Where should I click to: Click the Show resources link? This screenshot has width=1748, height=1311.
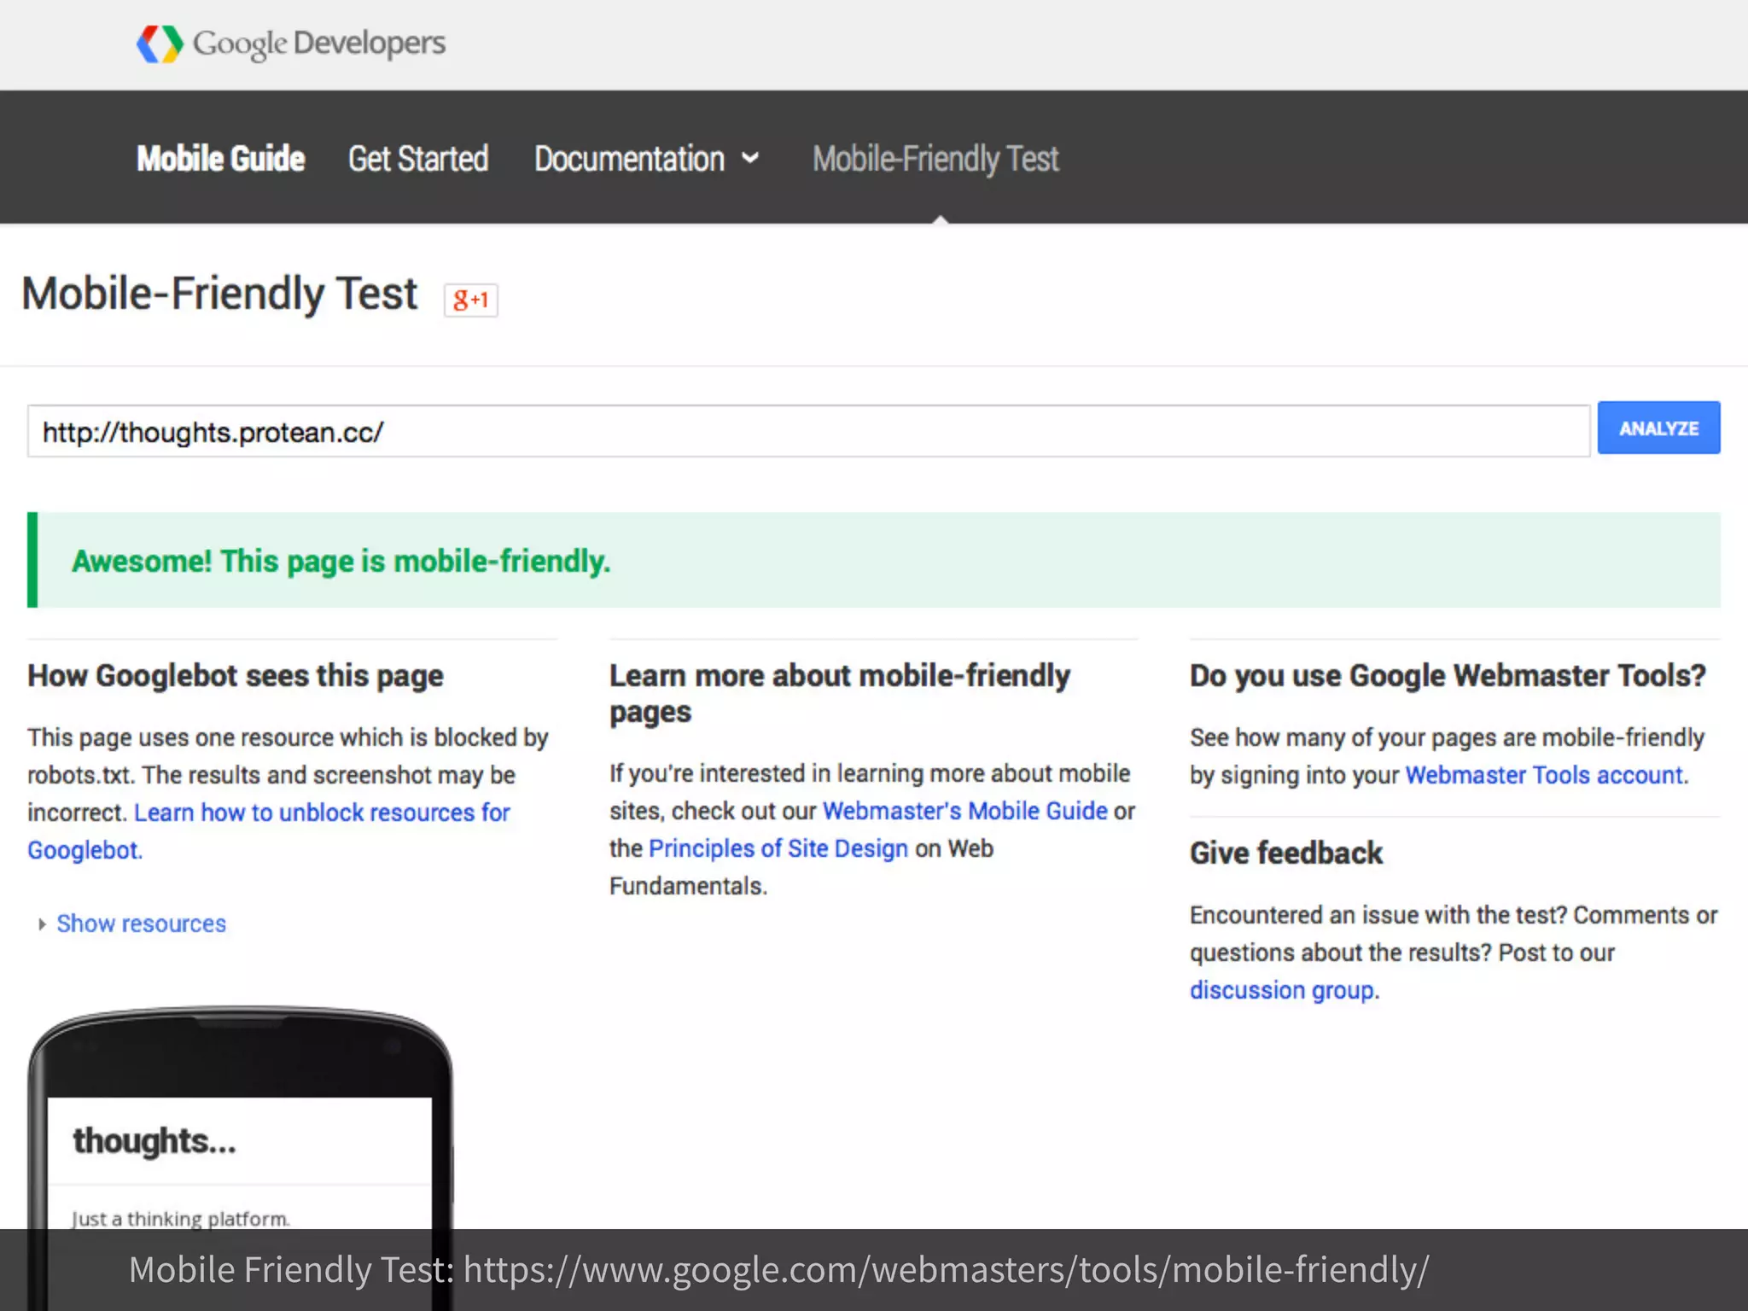point(141,924)
